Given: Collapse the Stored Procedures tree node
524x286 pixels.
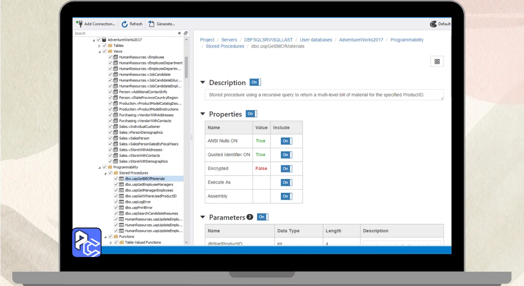Looking at the screenshot, I should point(105,173).
